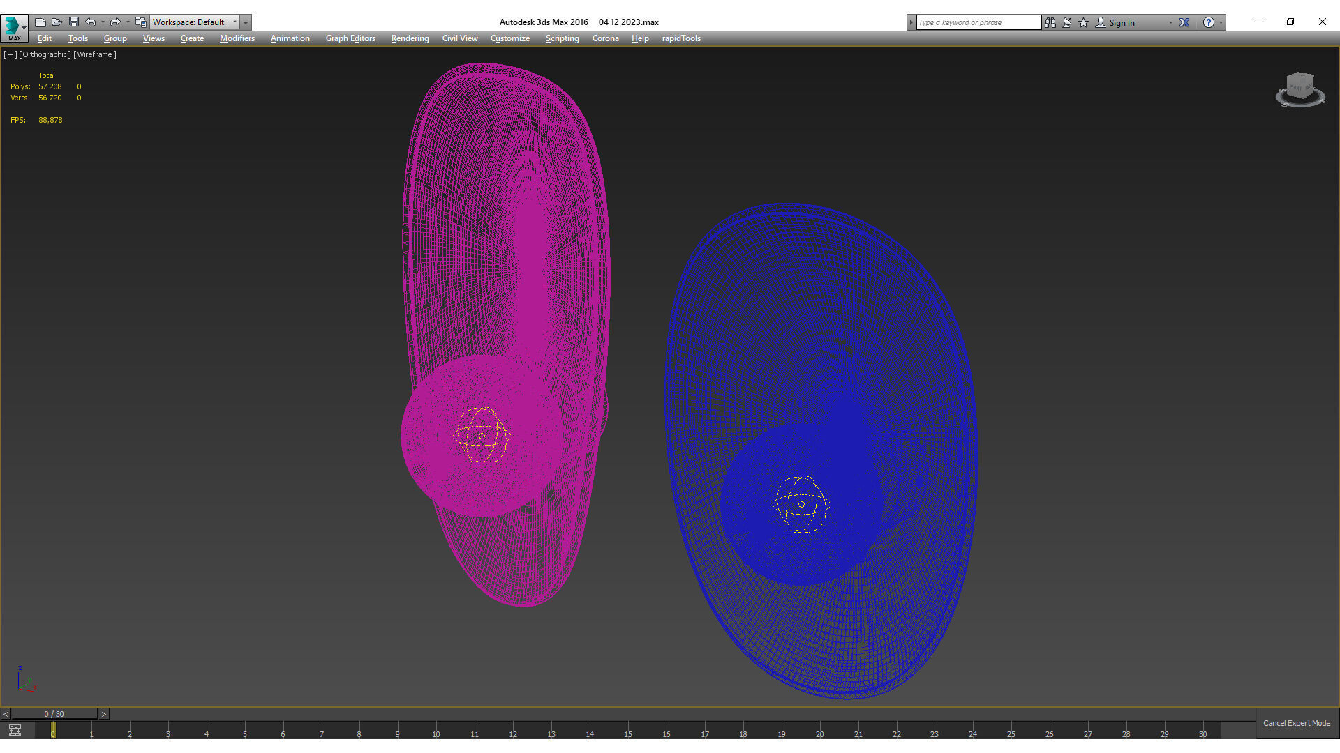Open the Quick Access Toolbar customize arrow
The image size is (1340, 753).
click(x=246, y=22)
